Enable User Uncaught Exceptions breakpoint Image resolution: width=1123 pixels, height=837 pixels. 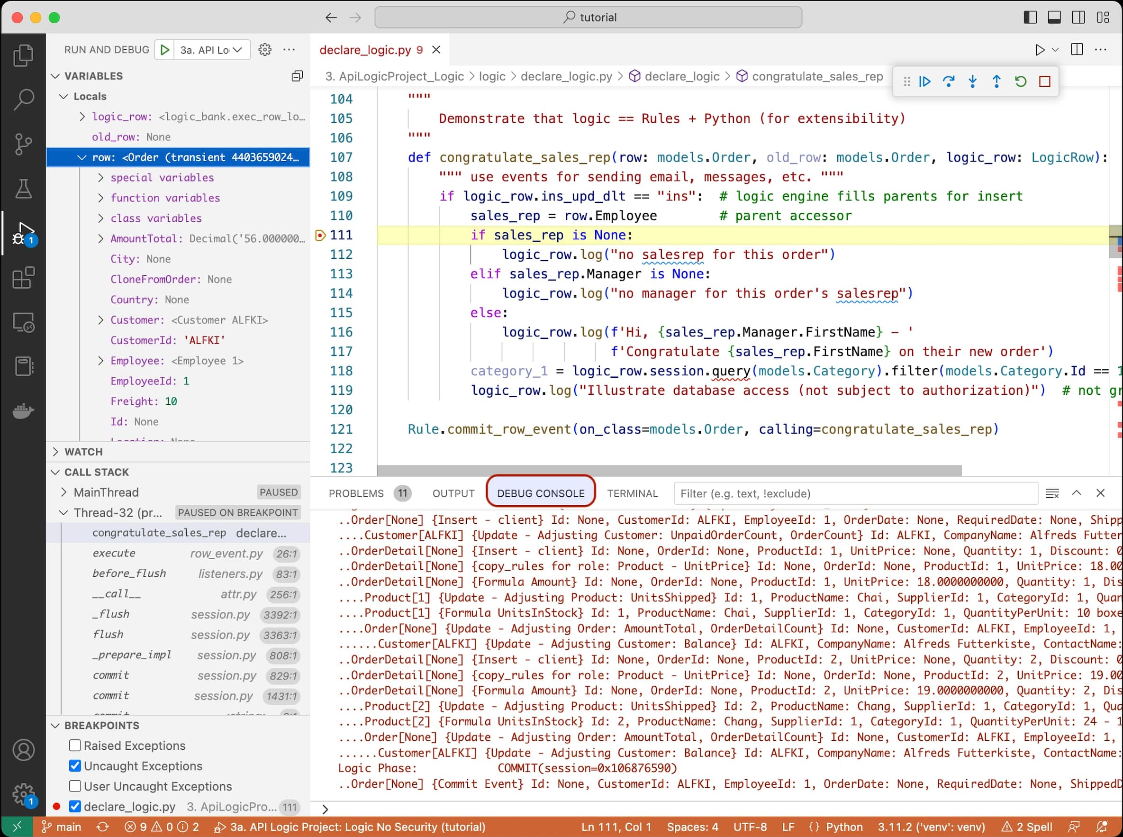pyautogui.click(x=75, y=786)
